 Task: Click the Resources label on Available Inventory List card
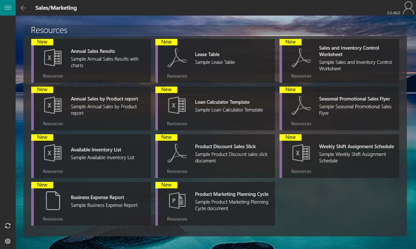(53, 171)
